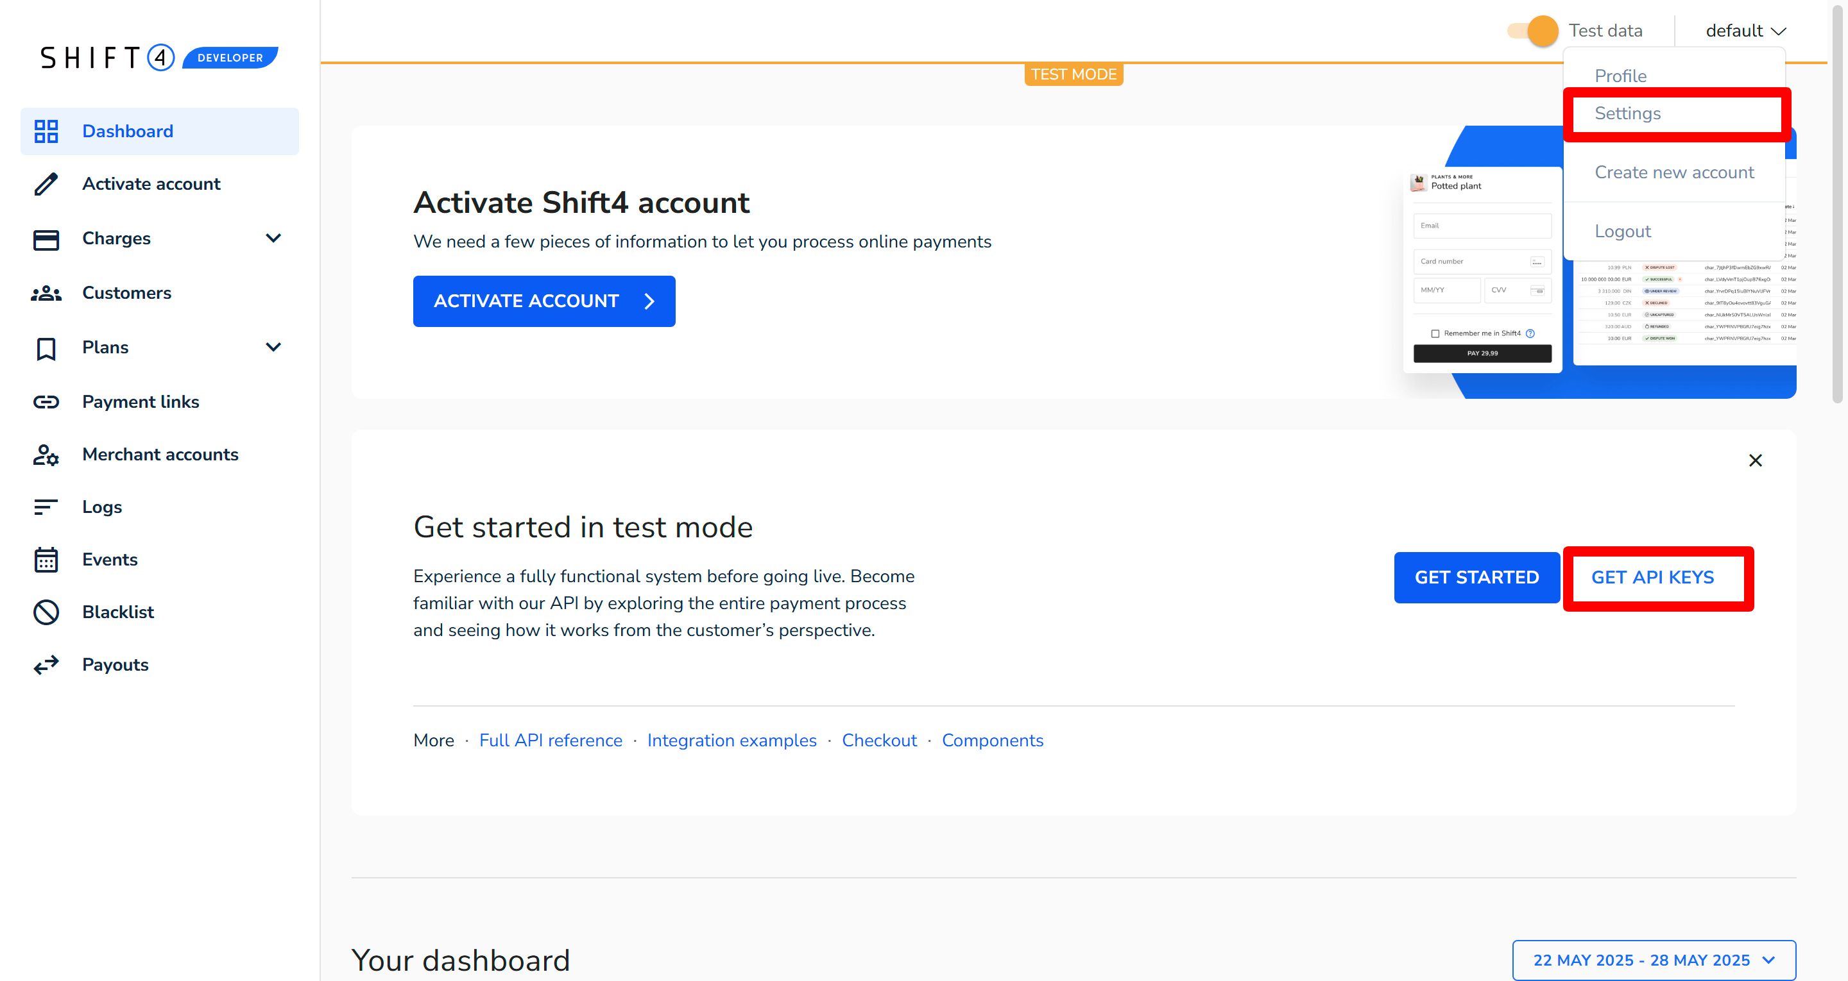Click the Dashboard grid icon
This screenshot has width=1848, height=981.
46,131
